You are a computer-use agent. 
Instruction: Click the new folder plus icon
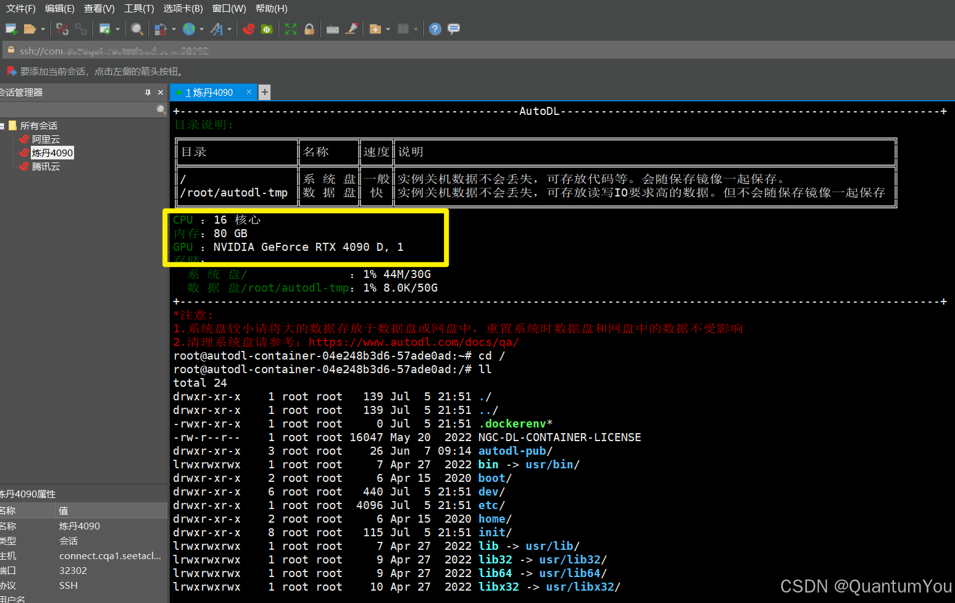tap(375, 29)
